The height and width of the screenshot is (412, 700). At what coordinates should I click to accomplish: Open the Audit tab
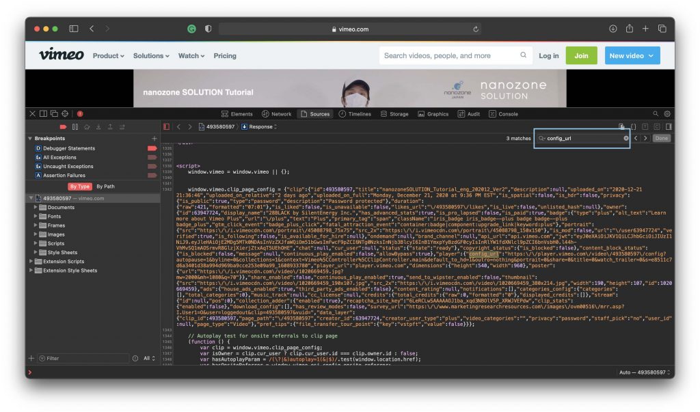tap(469, 114)
